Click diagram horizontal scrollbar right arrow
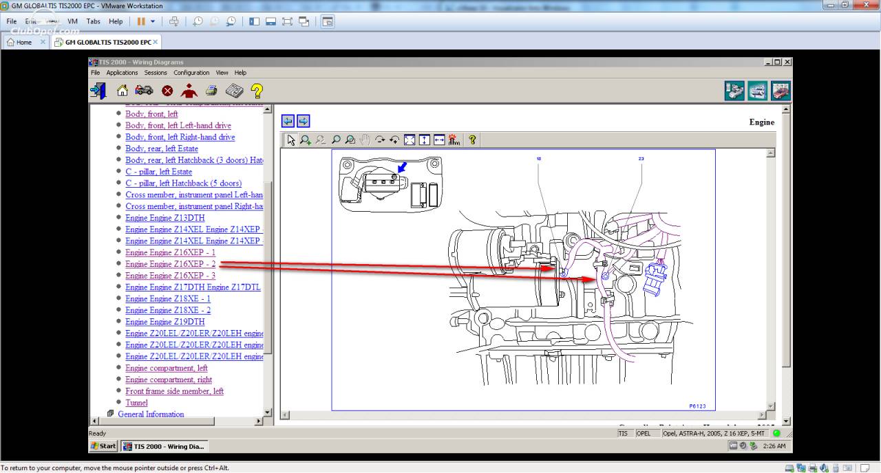The width and height of the screenshot is (881, 473). click(761, 415)
